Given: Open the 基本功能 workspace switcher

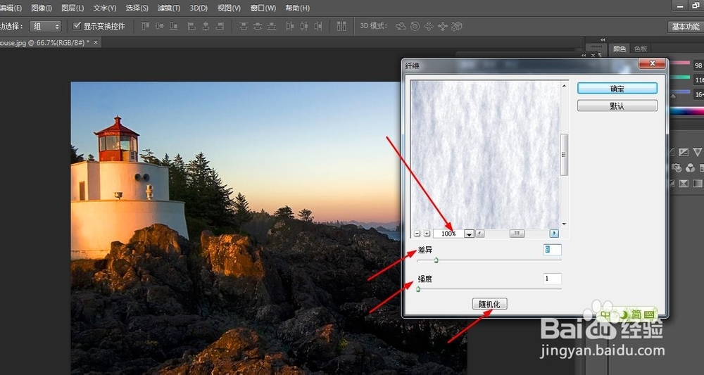Looking at the screenshot, I should click(685, 27).
